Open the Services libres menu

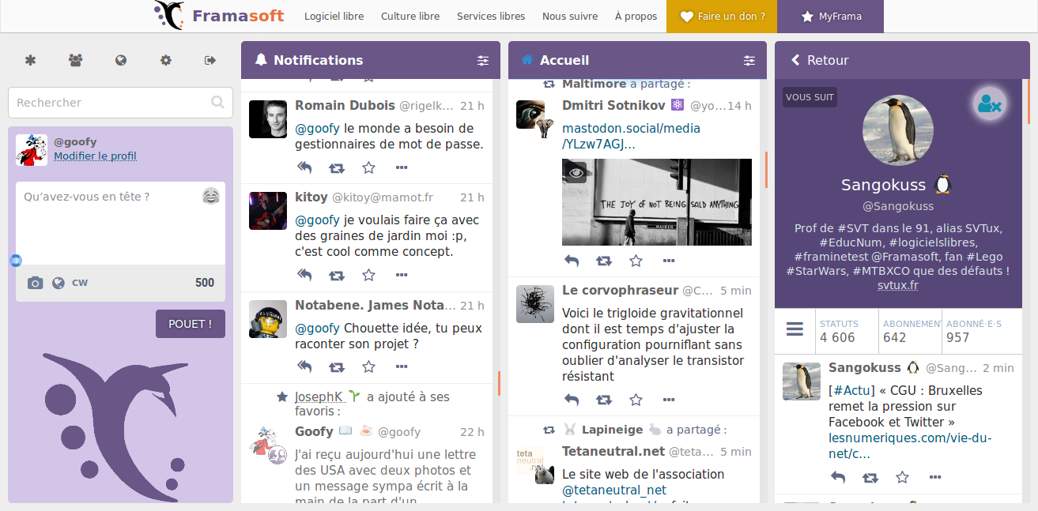click(x=491, y=16)
